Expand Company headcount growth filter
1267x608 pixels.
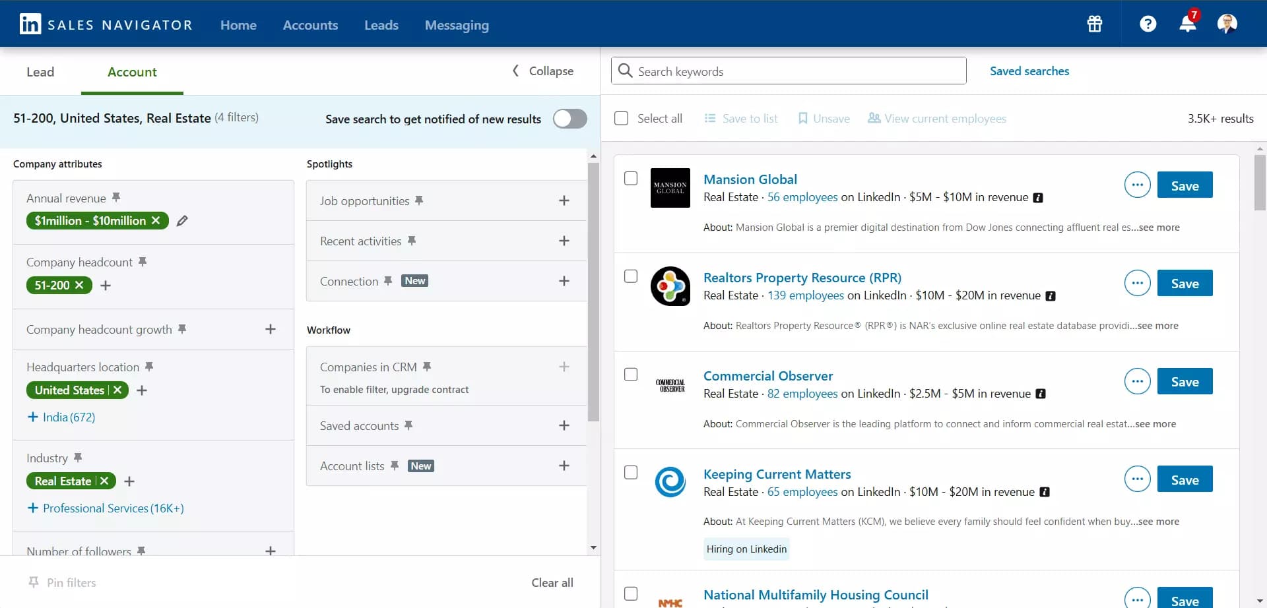point(271,329)
